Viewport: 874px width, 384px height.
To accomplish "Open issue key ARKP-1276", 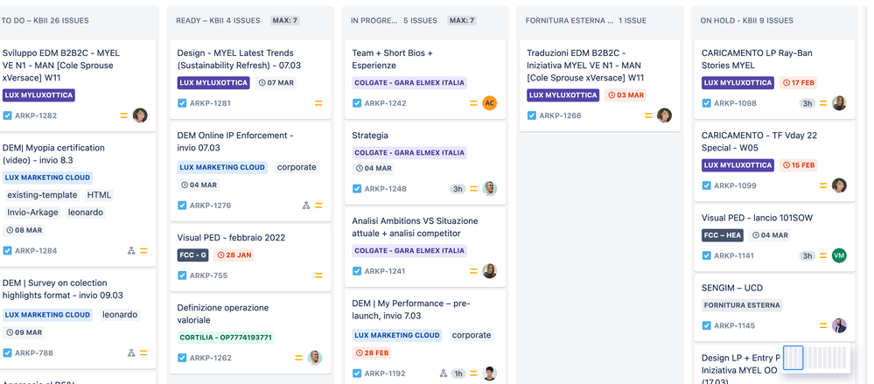I will pyautogui.click(x=210, y=205).
